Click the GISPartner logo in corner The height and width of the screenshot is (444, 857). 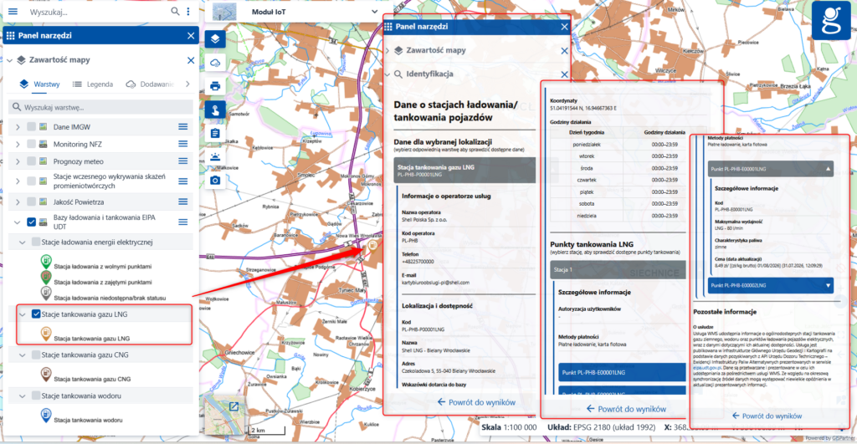[x=831, y=20]
